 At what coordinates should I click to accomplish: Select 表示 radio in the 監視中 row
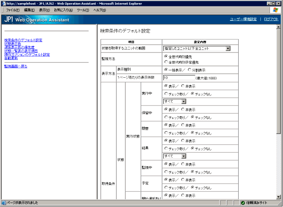(x=166, y=164)
